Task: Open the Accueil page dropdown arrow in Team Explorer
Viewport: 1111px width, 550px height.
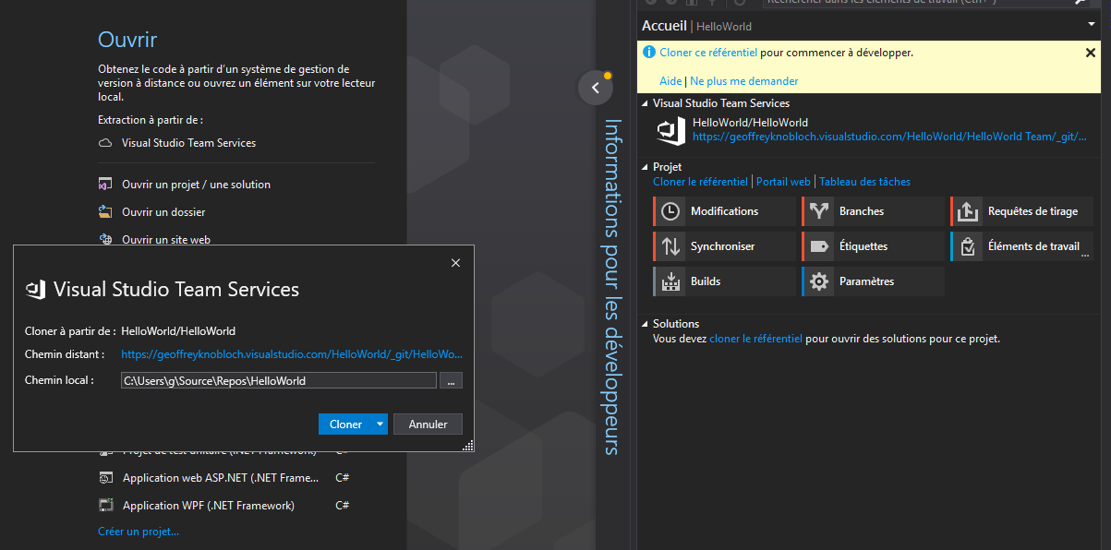Action: pos(1092,25)
